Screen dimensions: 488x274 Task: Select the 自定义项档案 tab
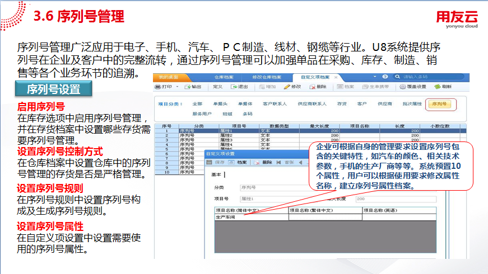315,77
